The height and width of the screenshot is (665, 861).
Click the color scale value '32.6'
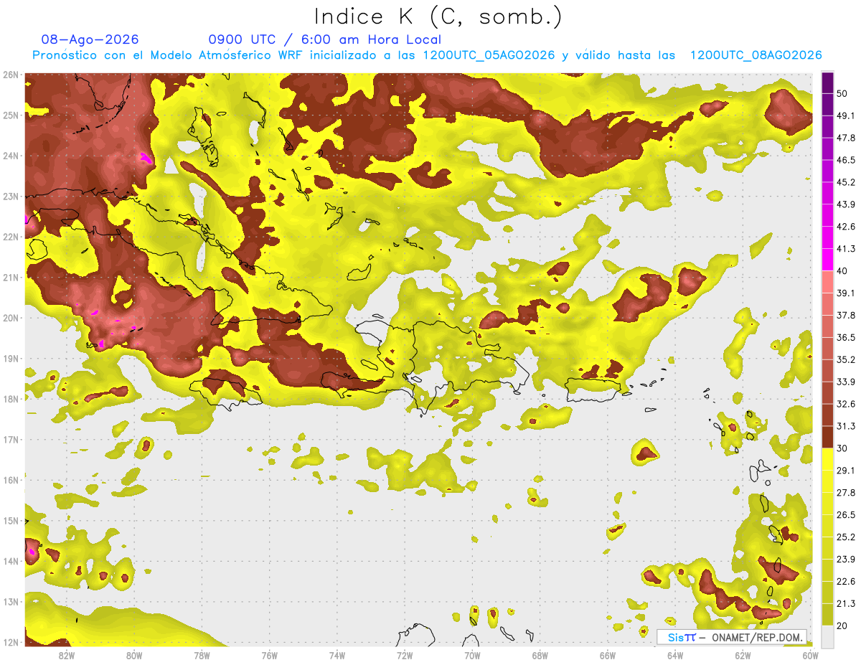[x=846, y=404]
